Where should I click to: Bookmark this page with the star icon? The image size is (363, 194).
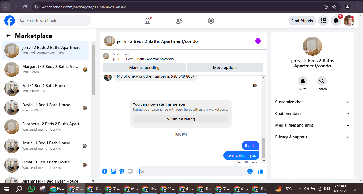[x=334, y=7]
